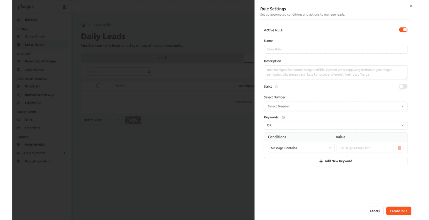Open the Select Number dropdown
This screenshot has width=429, height=220.
[335, 106]
